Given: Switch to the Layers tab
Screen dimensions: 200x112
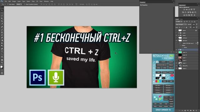Looking at the screenshot, I should click(x=177, y=19).
